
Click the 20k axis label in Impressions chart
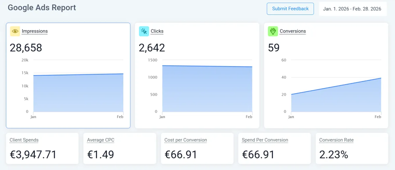click(x=25, y=60)
